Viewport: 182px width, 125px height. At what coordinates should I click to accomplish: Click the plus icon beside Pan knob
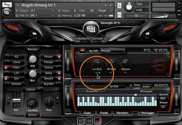coord(57,98)
